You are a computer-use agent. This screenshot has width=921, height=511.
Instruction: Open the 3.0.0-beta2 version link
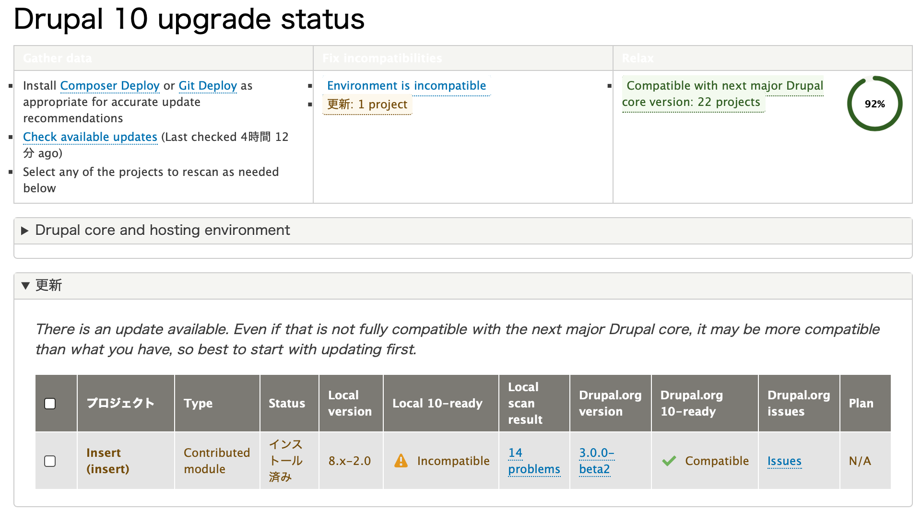(596, 461)
